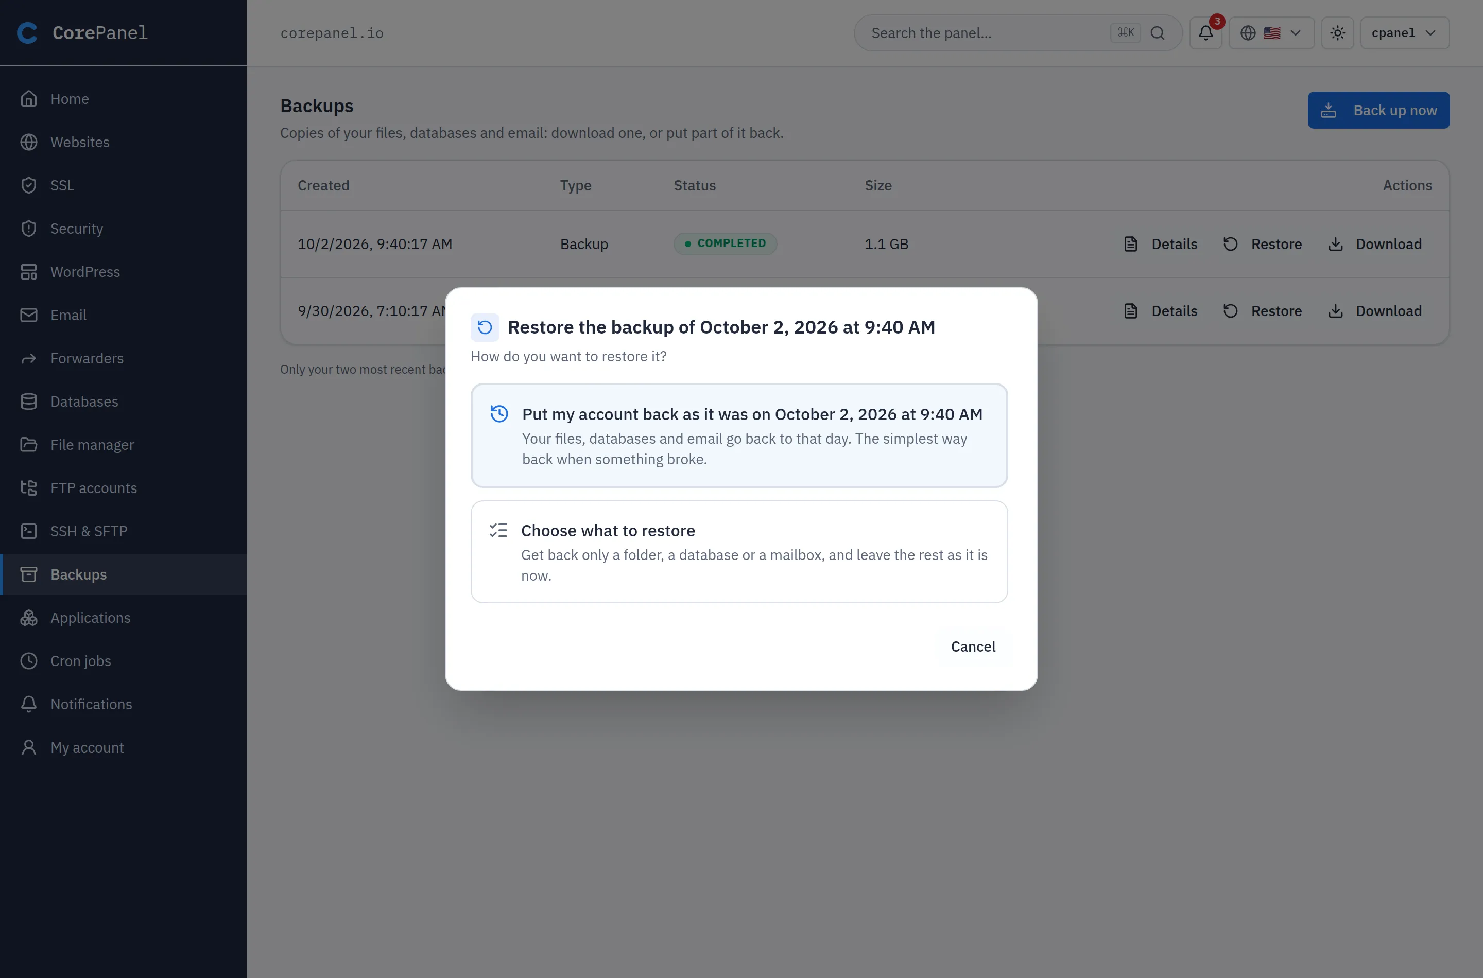Toggle the light/dark theme sun icon
Screen dimensions: 1483x978
(x=1337, y=33)
